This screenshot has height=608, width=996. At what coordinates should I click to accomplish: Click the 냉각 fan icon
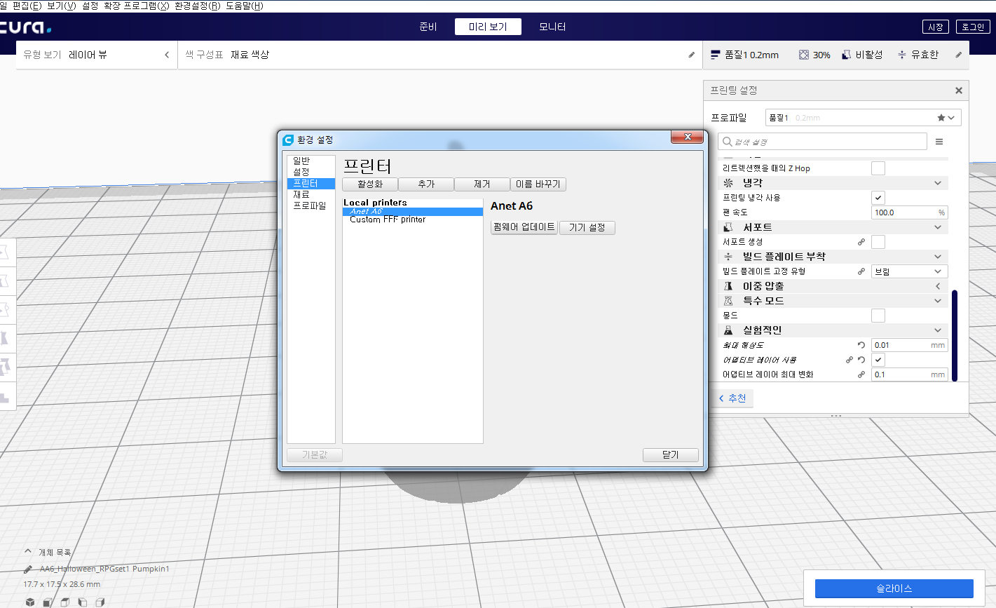coord(728,183)
